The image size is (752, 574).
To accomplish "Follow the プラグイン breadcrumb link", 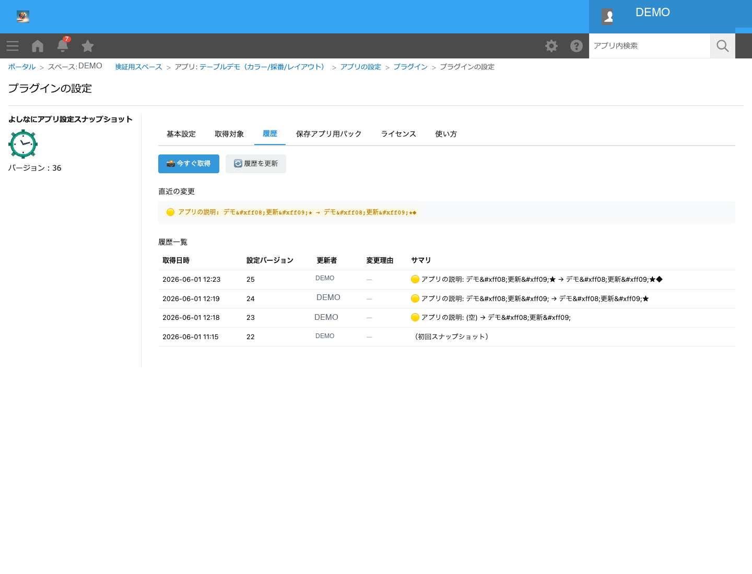I will pyautogui.click(x=410, y=67).
